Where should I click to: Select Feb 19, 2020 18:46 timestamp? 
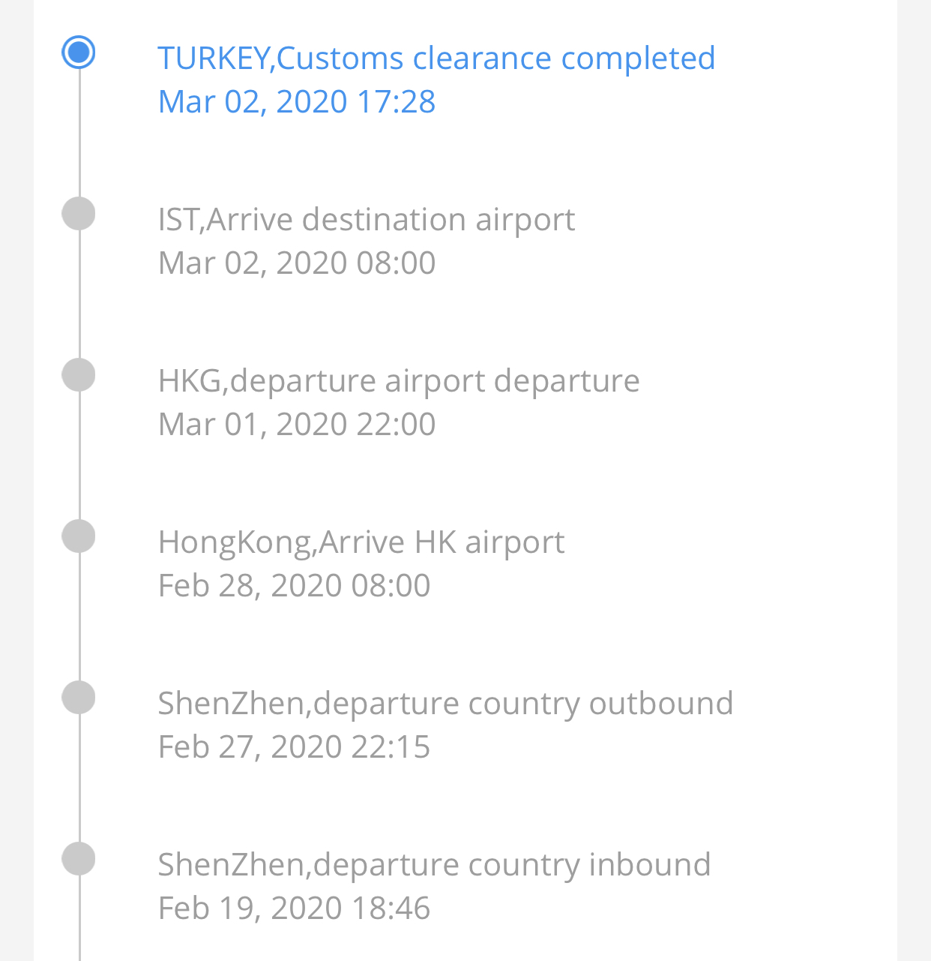point(295,908)
